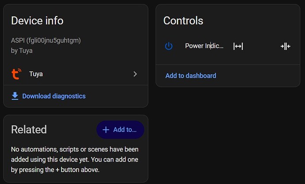Click the device ID fgli00jnu5guhtgm

coord(53,41)
